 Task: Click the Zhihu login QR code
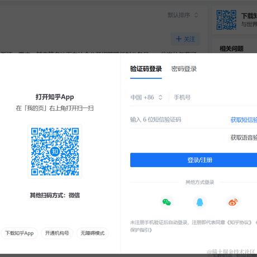pyautogui.click(x=55, y=151)
